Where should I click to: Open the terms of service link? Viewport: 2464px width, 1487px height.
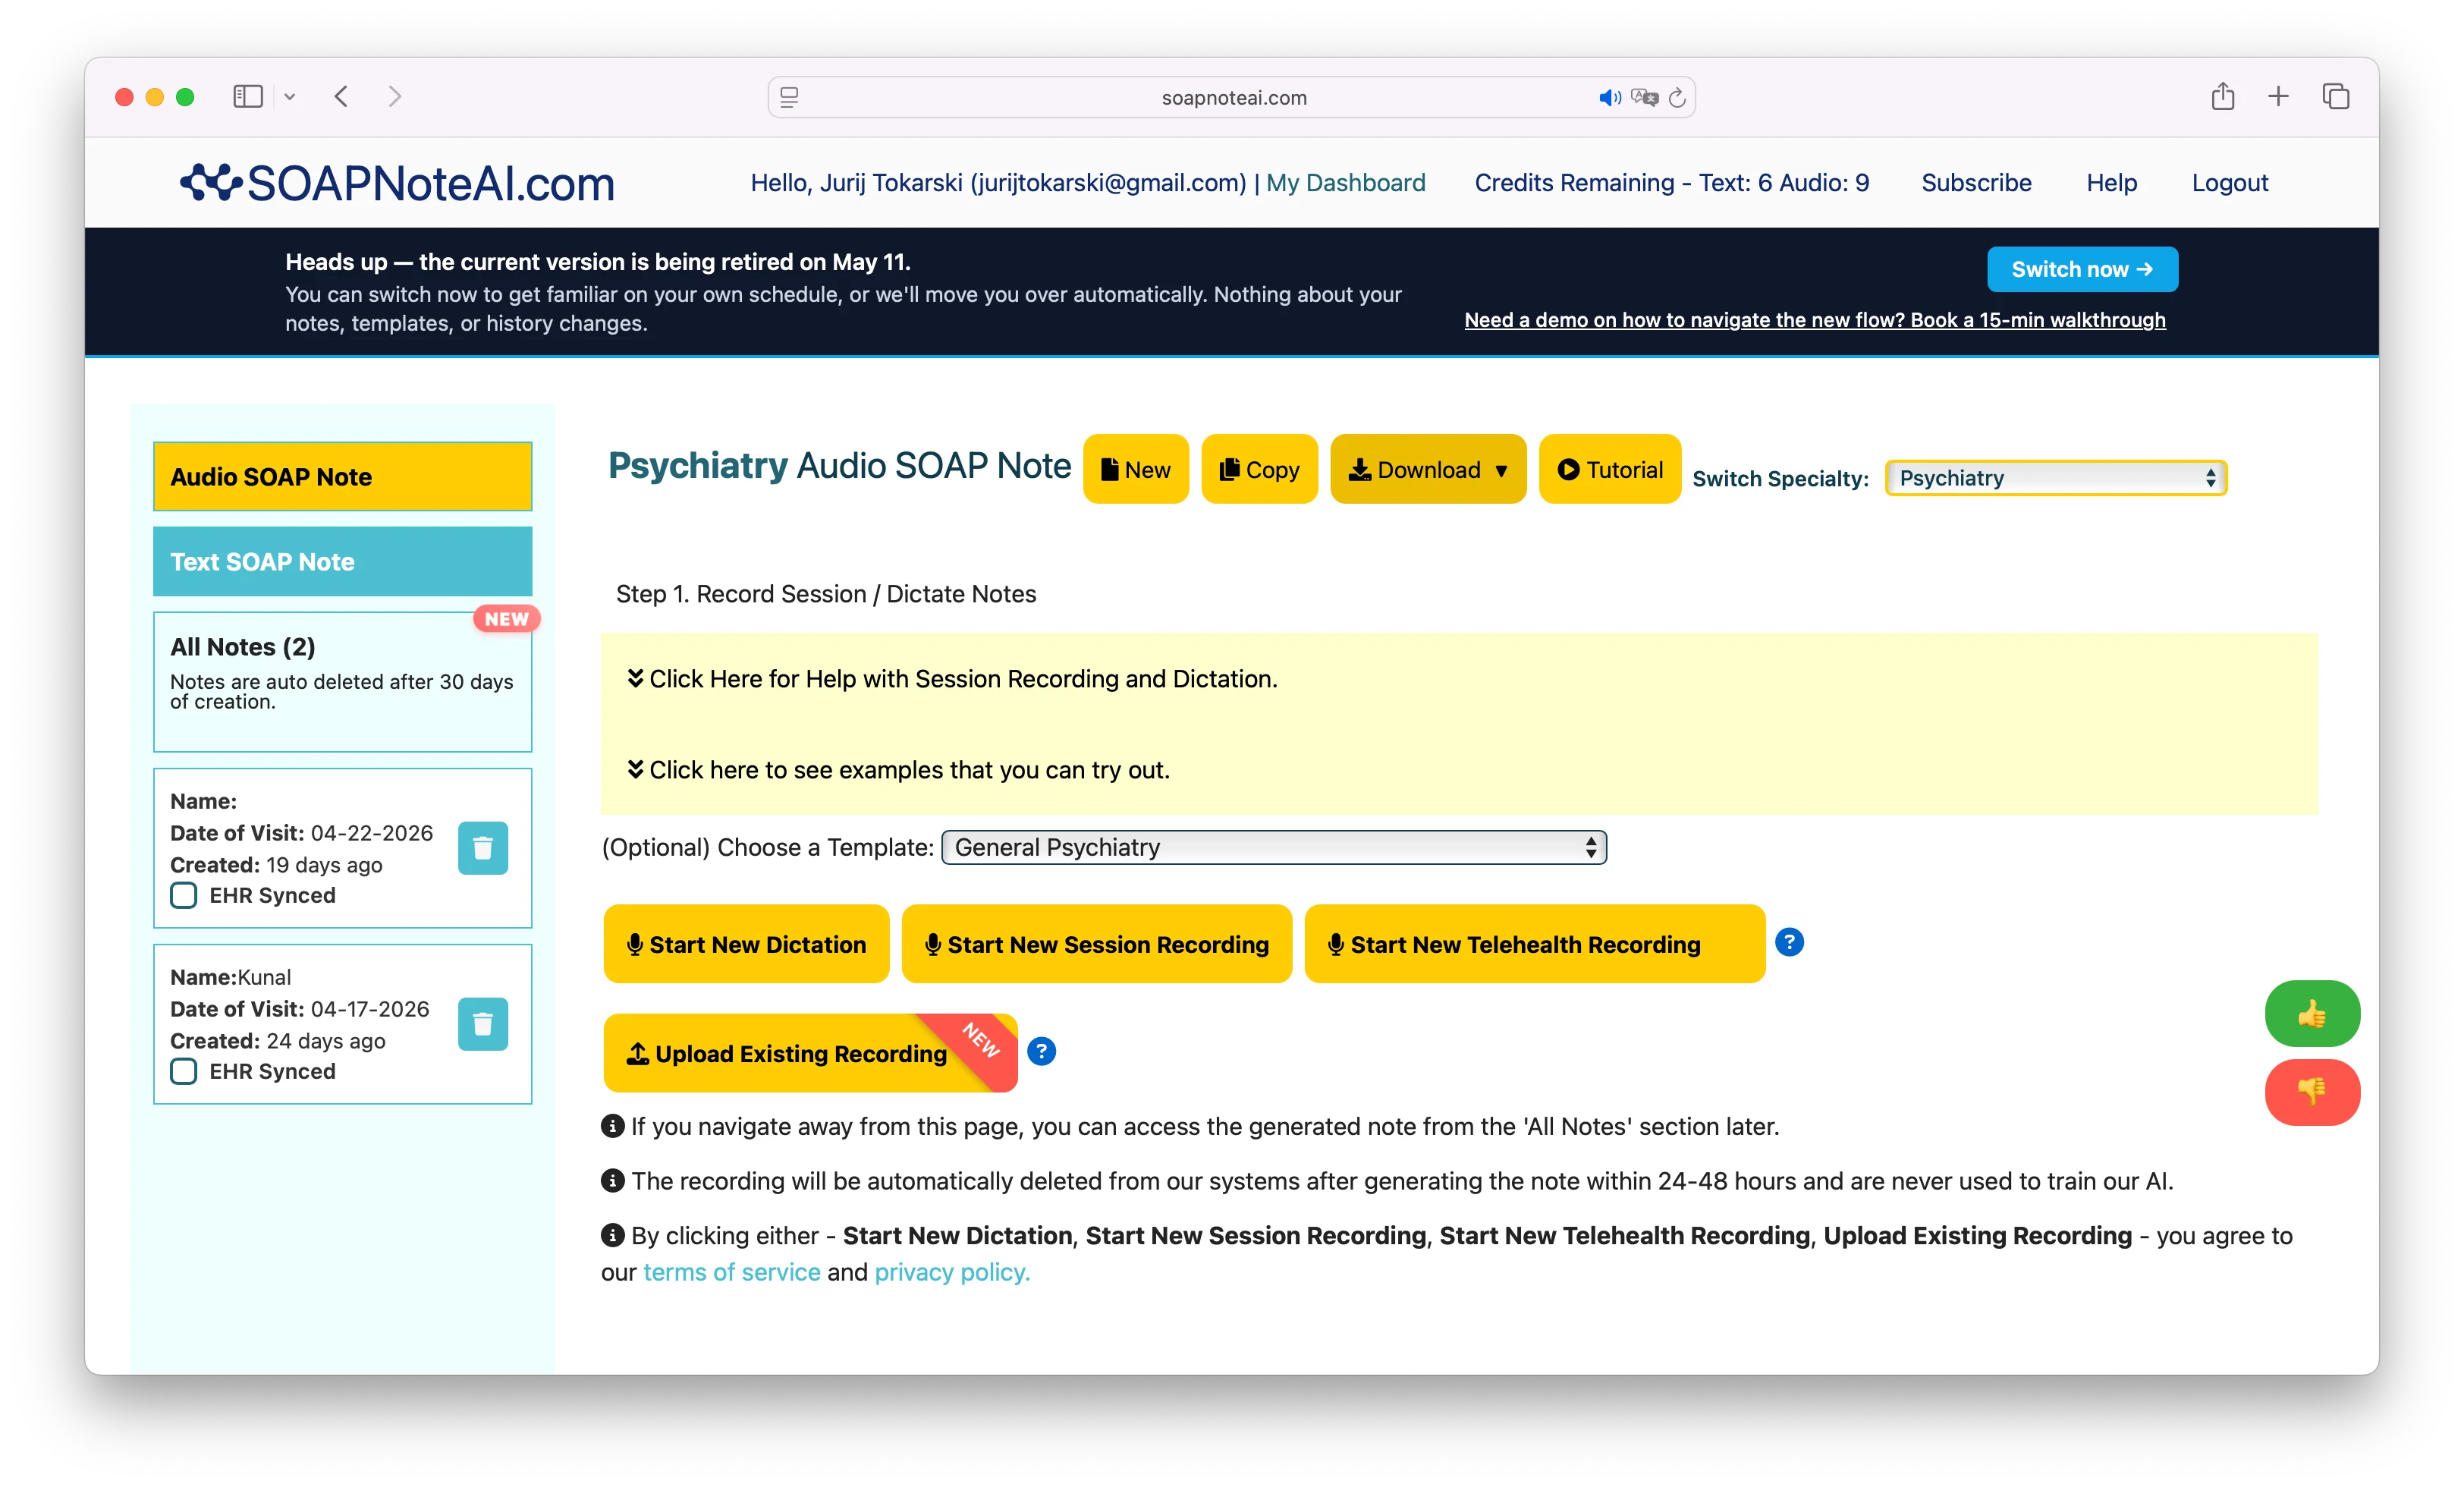(x=731, y=1272)
